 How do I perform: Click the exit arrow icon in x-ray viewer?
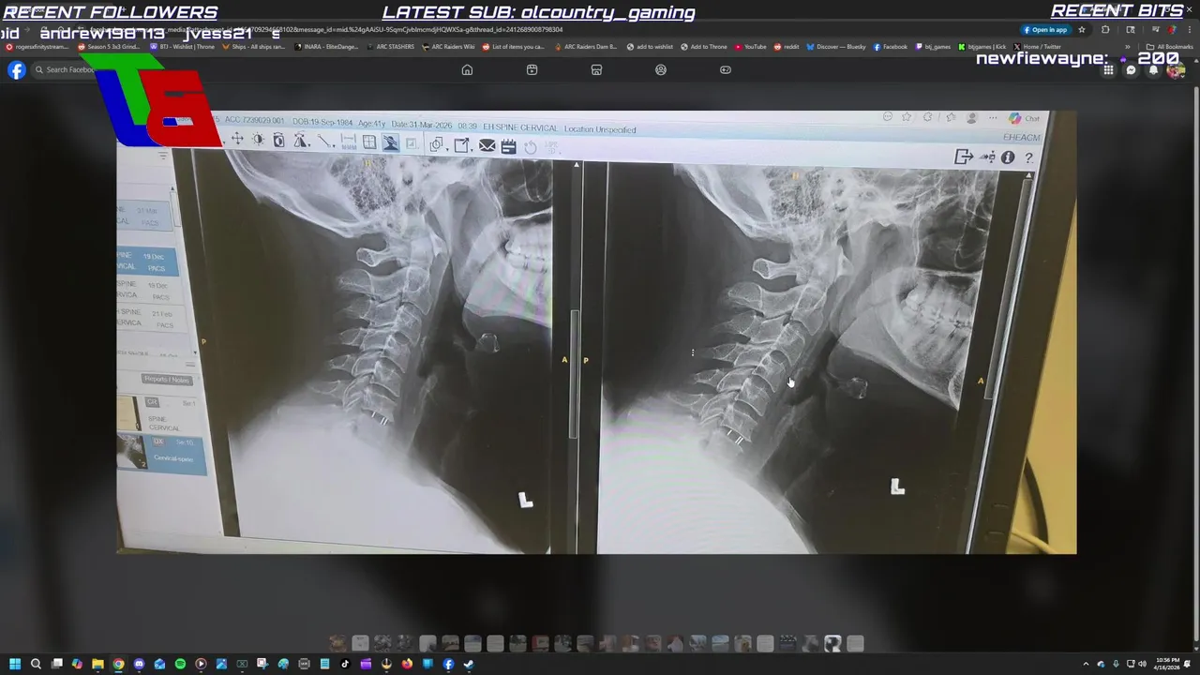tap(964, 157)
